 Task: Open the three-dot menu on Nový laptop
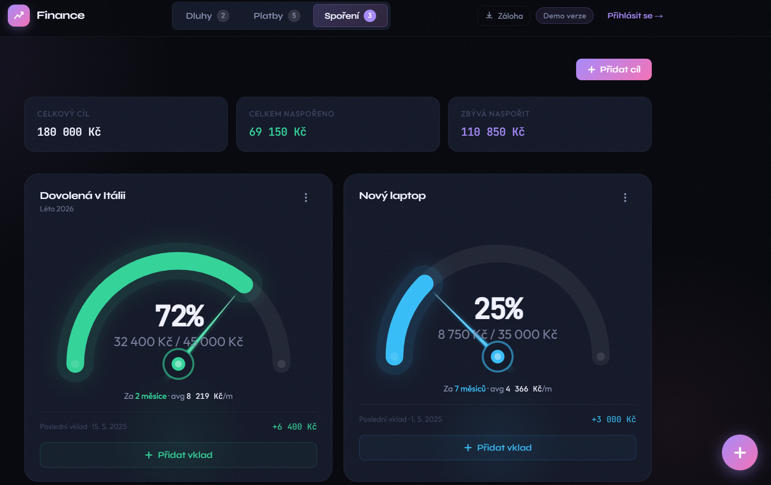(625, 198)
